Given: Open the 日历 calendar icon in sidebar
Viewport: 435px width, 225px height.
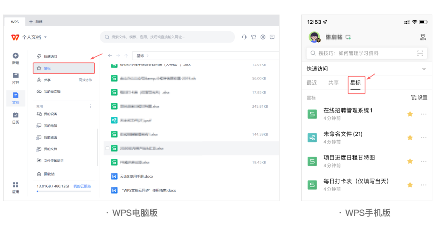Looking at the screenshot, I should tap(16, 115).
